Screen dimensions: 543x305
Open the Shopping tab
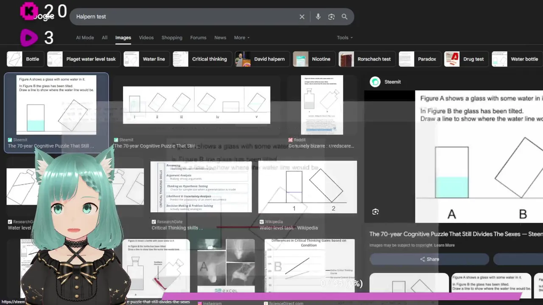(172, 38)
